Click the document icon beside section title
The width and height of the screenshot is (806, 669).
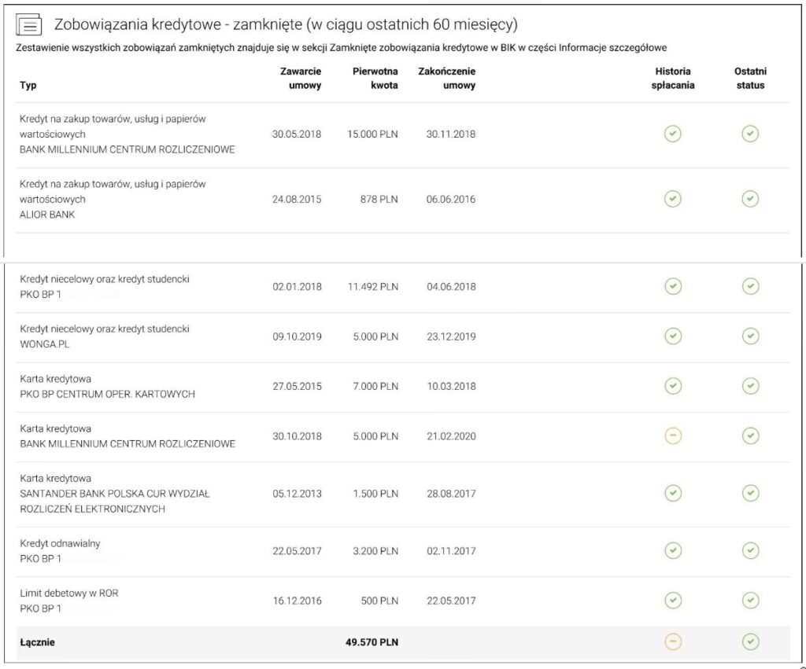[x=29, y=25]
